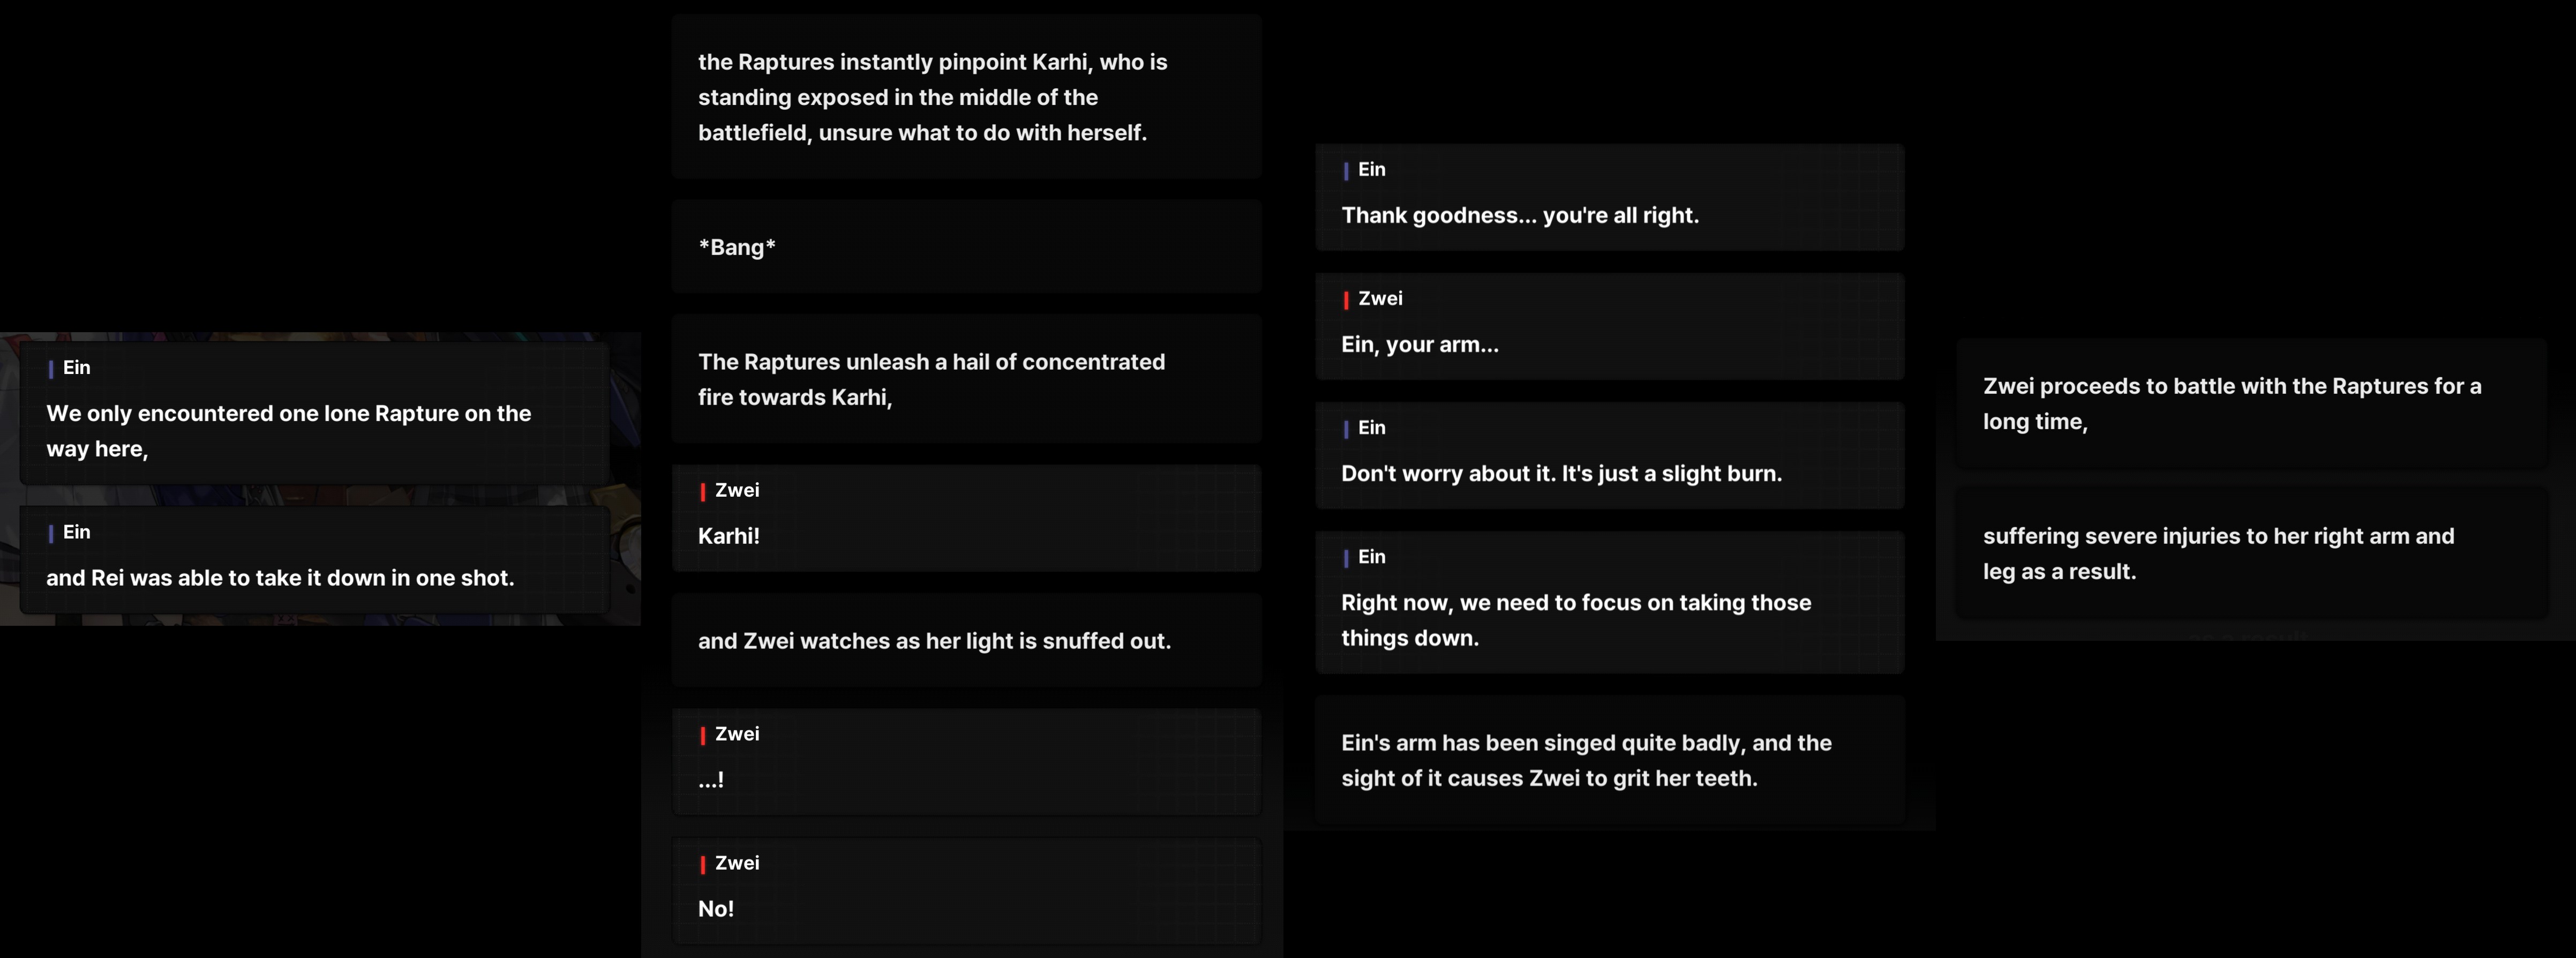This screenshot has height=958, width=2576.
Task: Select the 'suffering severe injuries' narration box
Action: tap(2251, 553)
